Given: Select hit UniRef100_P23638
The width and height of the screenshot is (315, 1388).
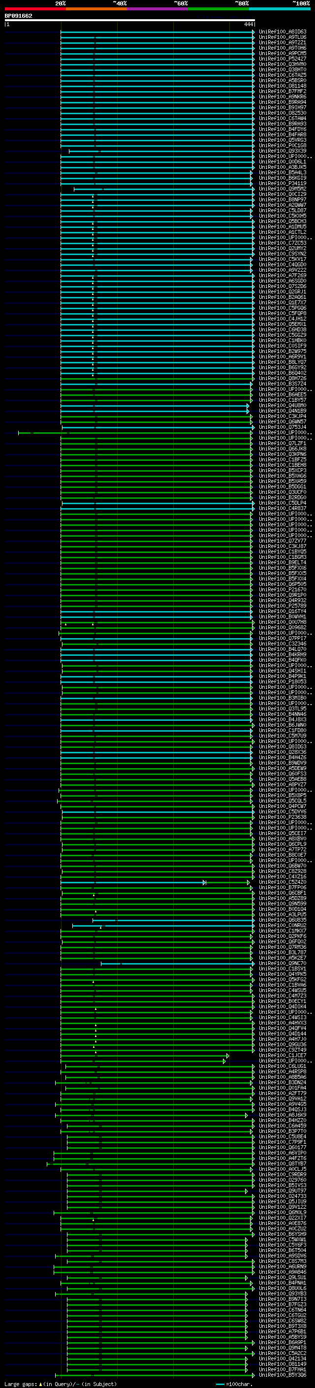Looking at the screenshot, I should coord(283,817).
